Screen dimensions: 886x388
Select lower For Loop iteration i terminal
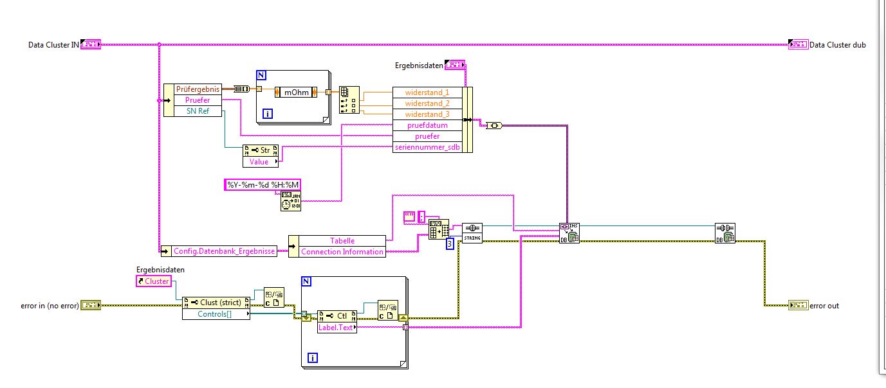click(x=313, y=358)
